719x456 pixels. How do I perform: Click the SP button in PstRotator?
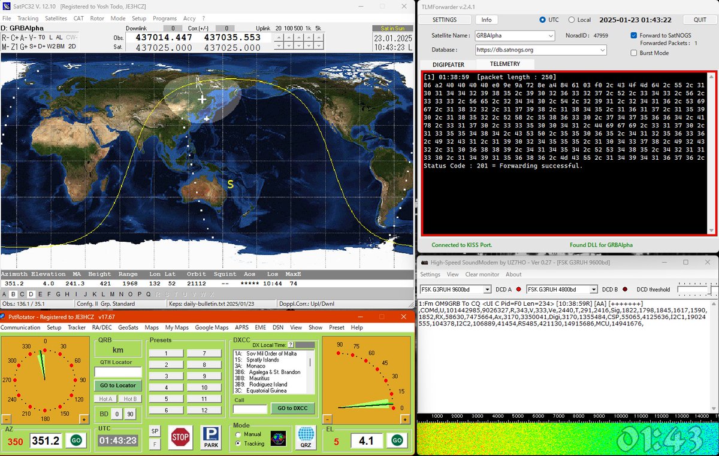155,431
